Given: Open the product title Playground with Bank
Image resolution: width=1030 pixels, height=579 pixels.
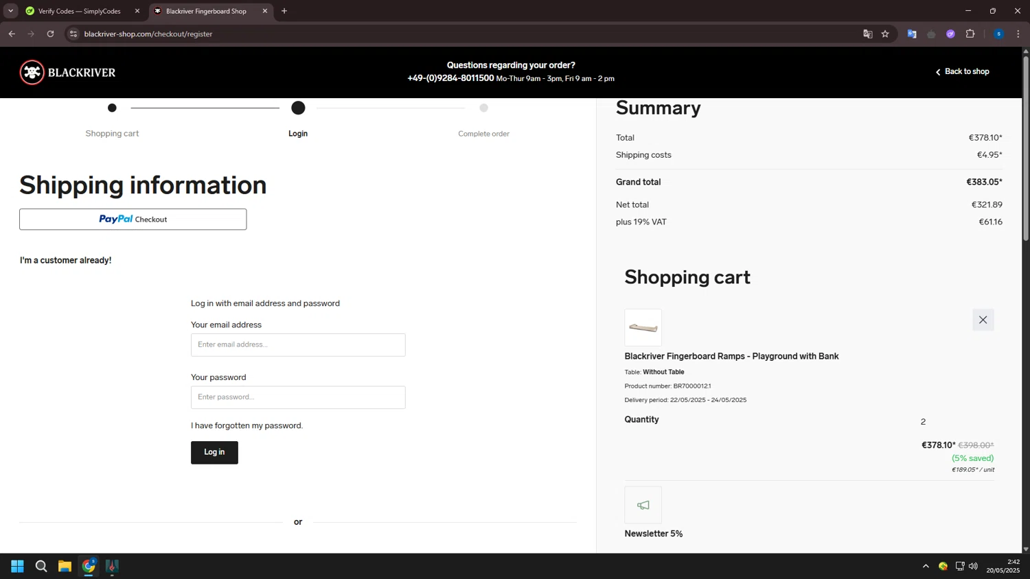Looking at the screenshot, I should [x=731, y=356].
